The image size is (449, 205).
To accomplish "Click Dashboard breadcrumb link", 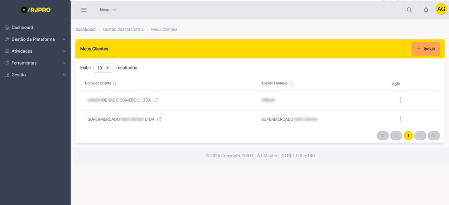I will [85, 29].
